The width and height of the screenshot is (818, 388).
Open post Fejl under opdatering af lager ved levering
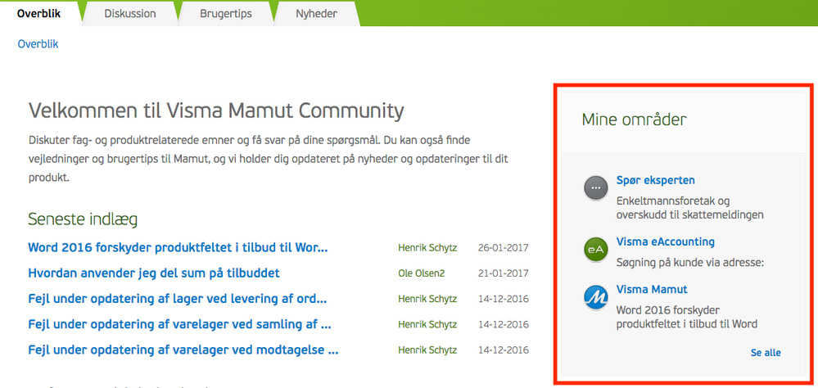(178, 299)
